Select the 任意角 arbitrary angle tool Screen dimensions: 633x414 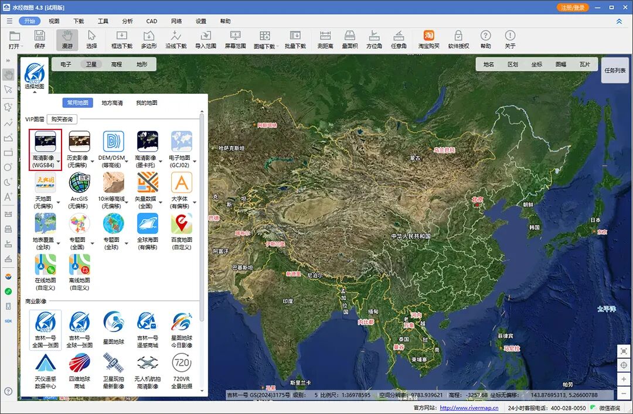pos(399,40)
